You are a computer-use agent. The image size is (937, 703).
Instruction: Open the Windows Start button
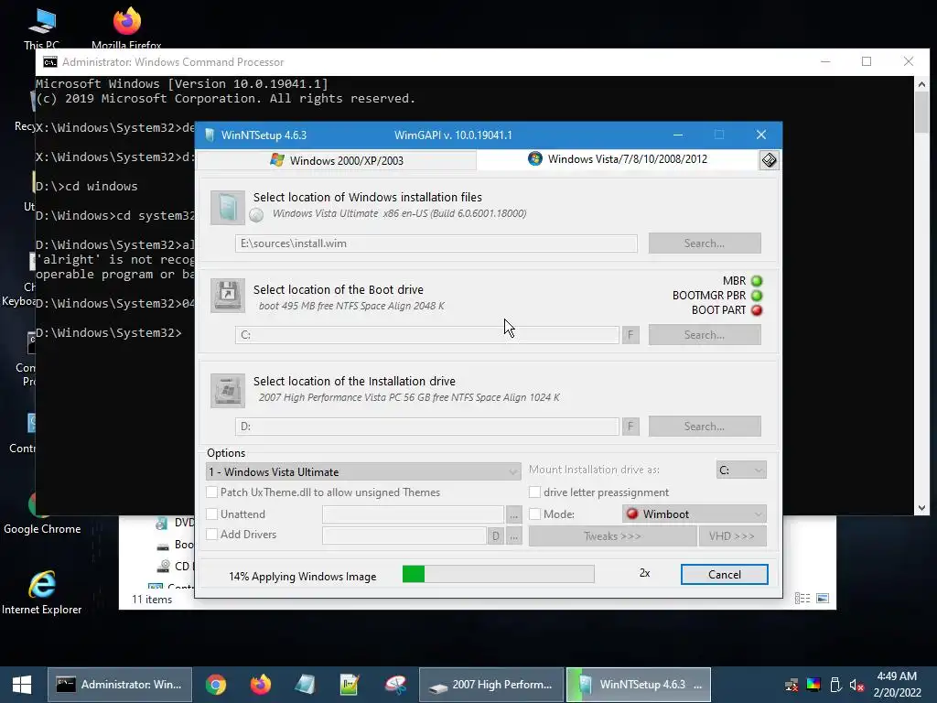click(x=22, y=685)
